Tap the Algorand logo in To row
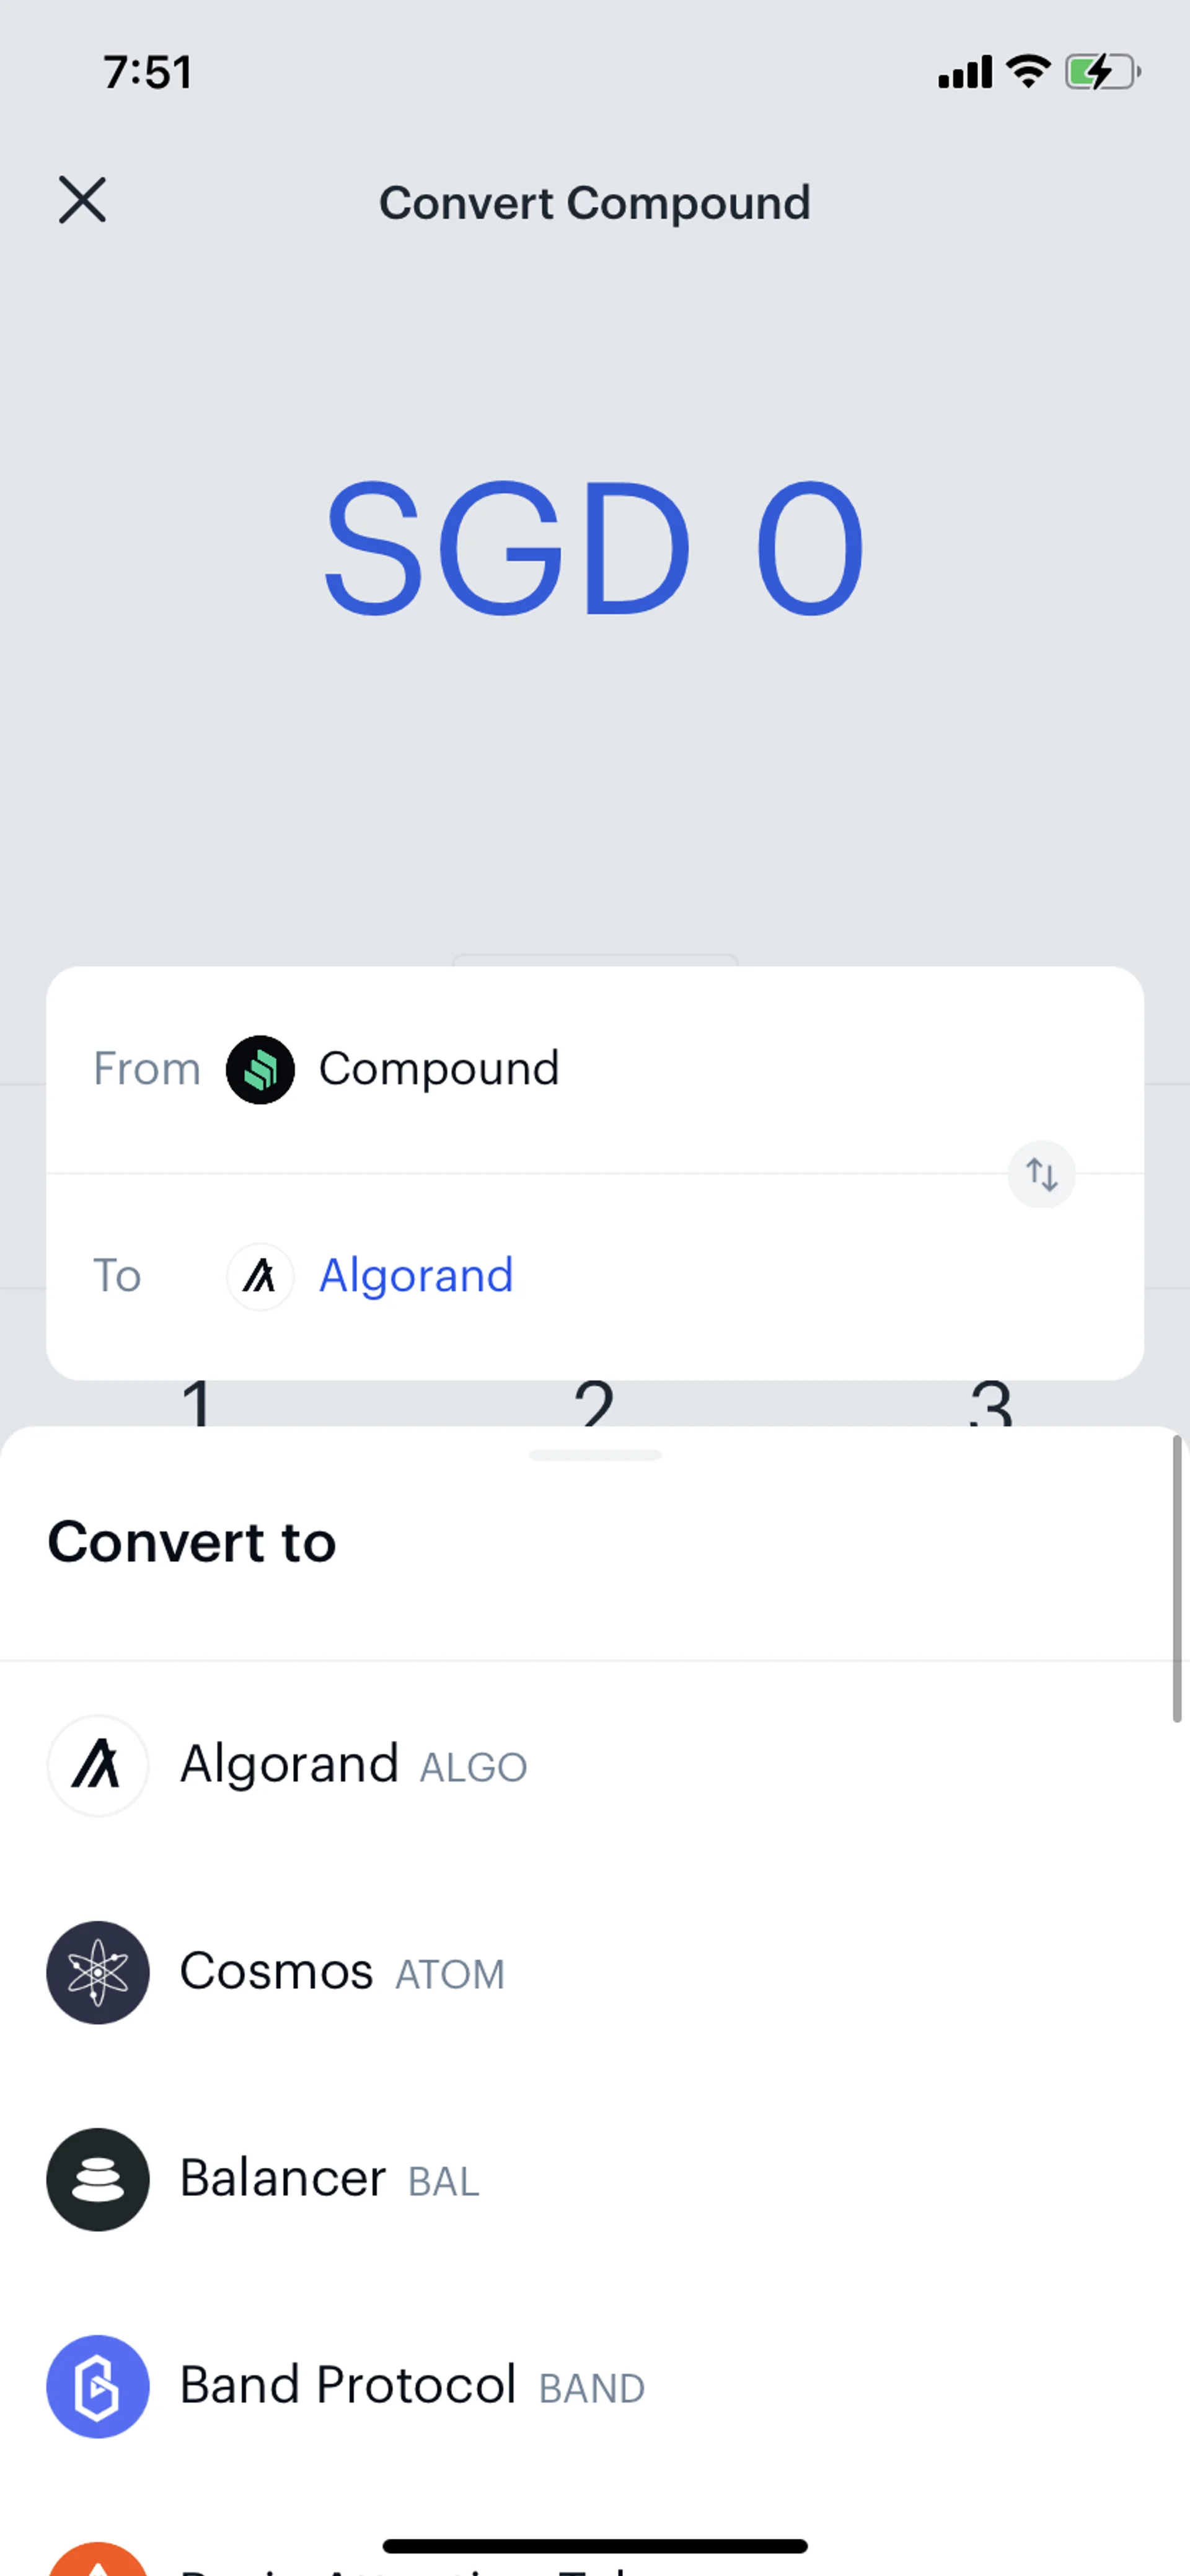The image size is (1190, 2576). coord(260,1276)
